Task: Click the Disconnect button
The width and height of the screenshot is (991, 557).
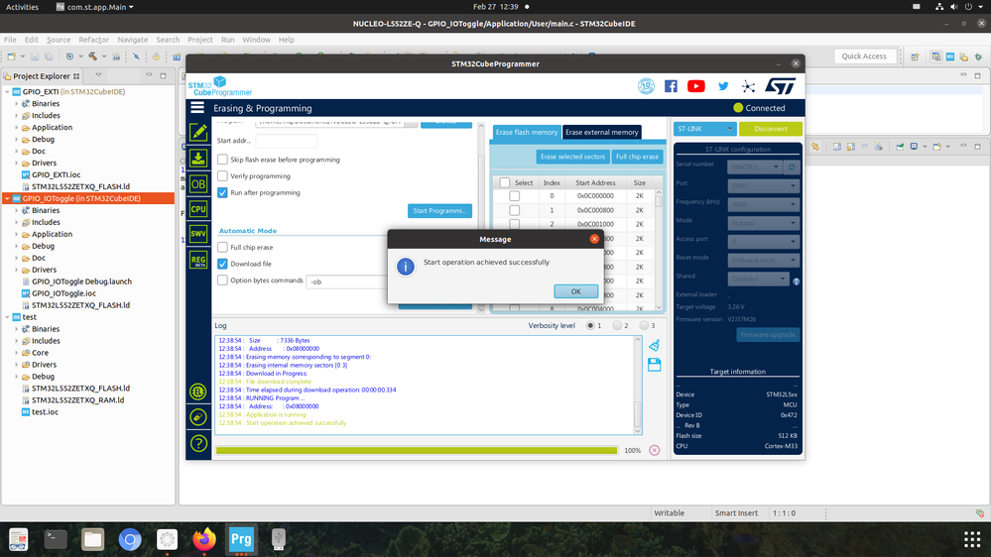Action: point(771,129)
